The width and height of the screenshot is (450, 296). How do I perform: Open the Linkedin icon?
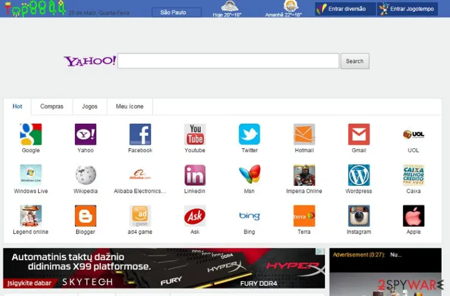[x=195, y=175]
